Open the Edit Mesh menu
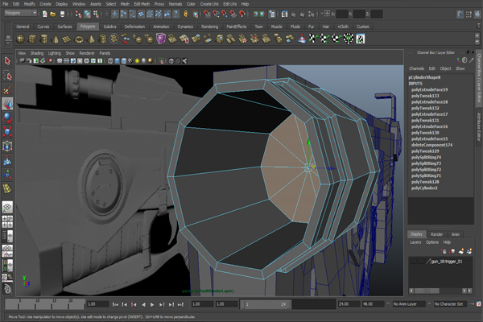This screenshot has height=322, width=483. tap(142, 4)
